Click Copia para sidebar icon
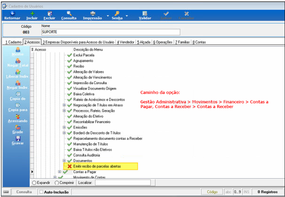The width and height of the screenshot is (285, 197). [18, 105]
